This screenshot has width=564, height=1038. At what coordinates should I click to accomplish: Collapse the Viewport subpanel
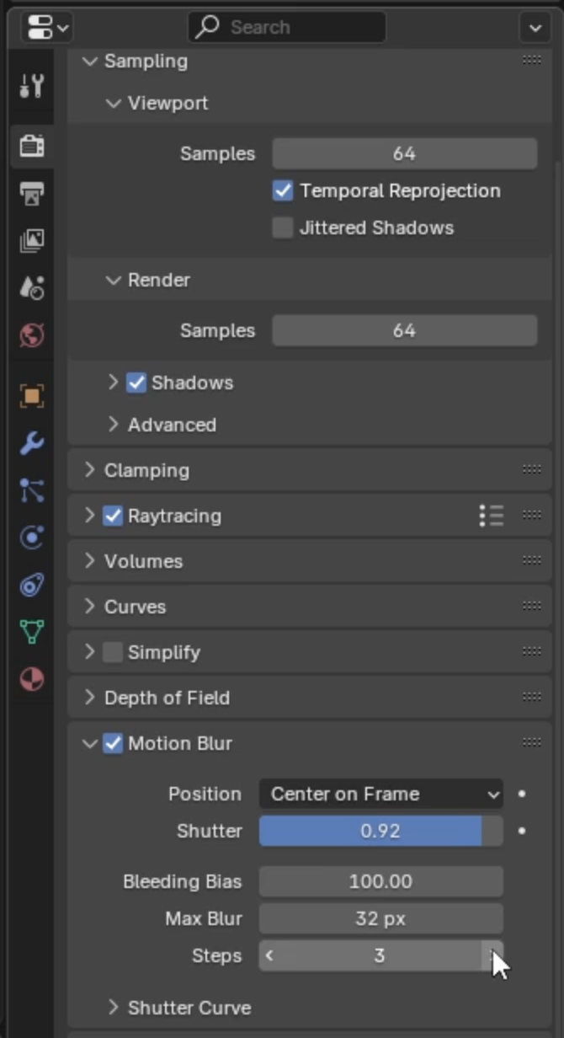coord(113,103)
